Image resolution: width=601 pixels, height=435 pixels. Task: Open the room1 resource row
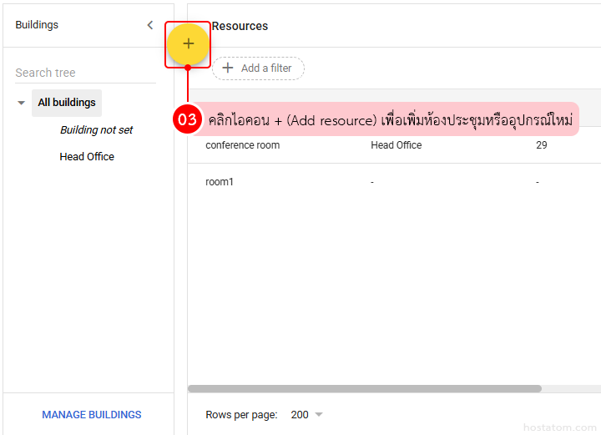394,182
